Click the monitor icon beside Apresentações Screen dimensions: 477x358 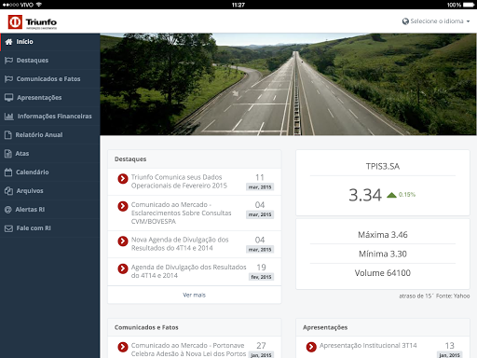coord(8,98)
